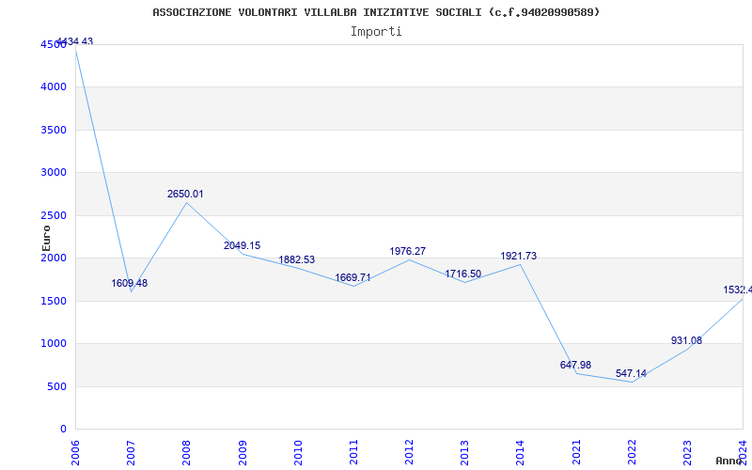Click the y-axis value 4000
Image resolution: width=752 pixels, height=470 pixels.
tap(54, 87)
